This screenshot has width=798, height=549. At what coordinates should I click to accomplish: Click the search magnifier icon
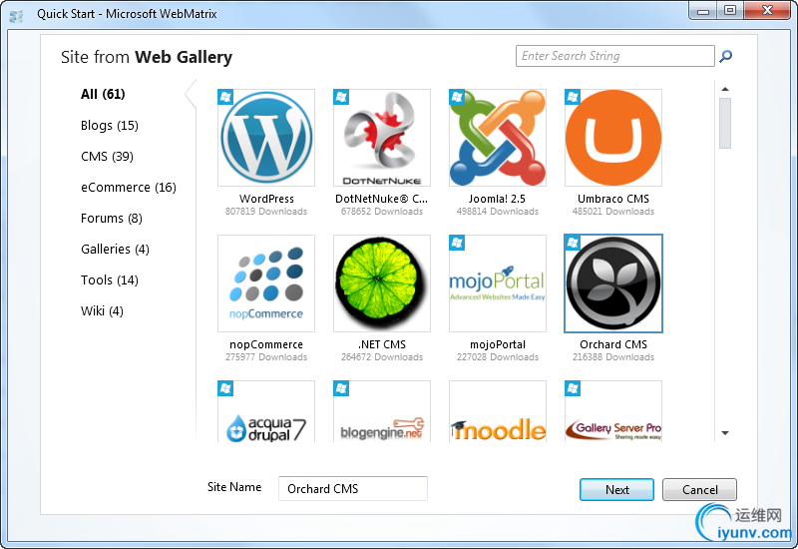[726, 56]
